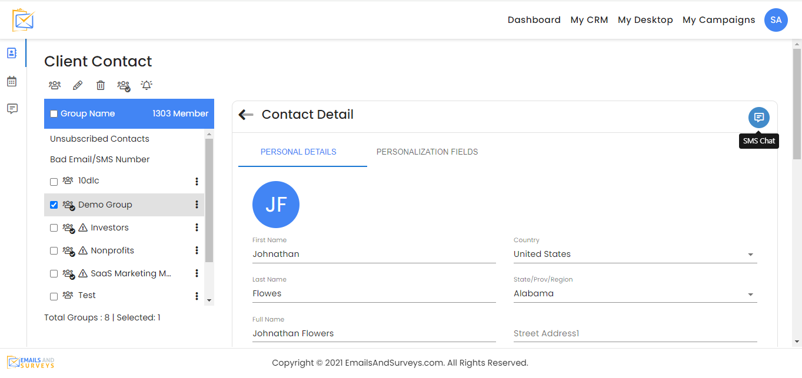802x378 pixels.
Task: Check the Investors group checkbox
Action: [54, 228]
